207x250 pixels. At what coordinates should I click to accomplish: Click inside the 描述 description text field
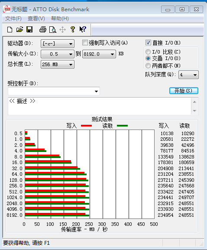coord(100,106)
